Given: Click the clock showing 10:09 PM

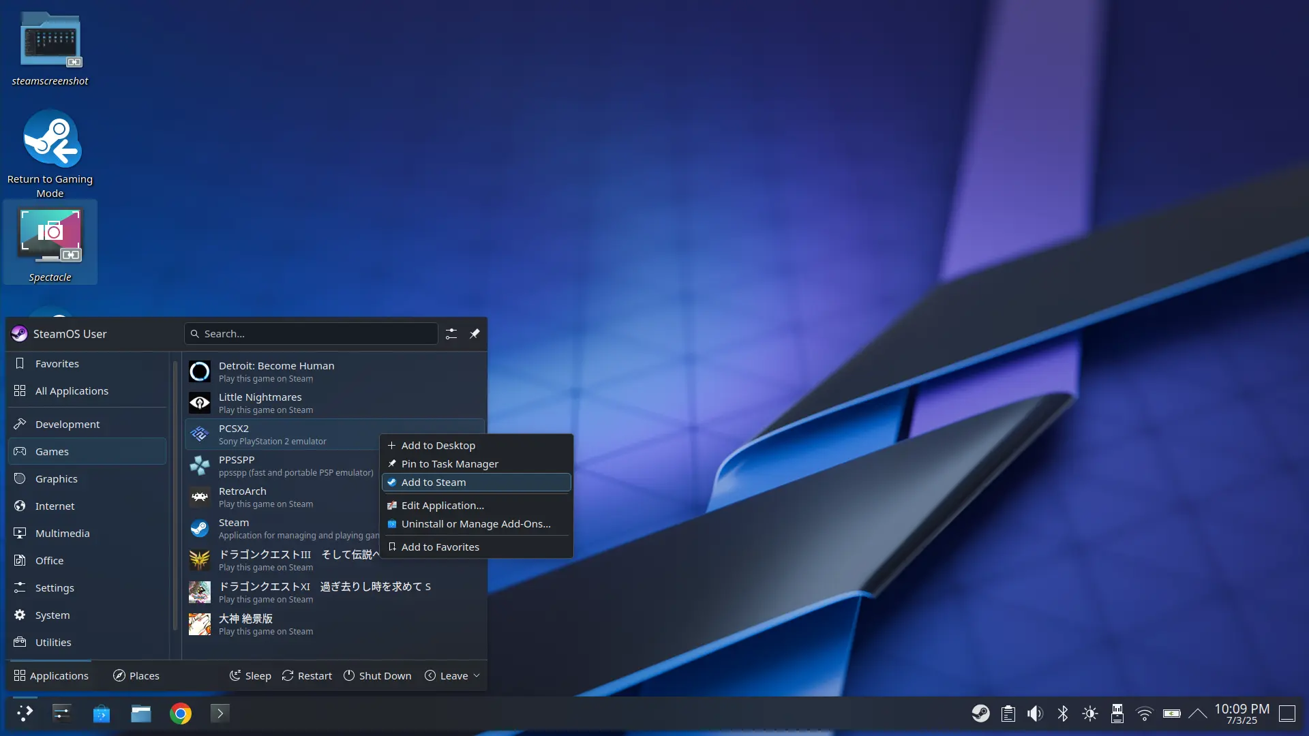Looking at the screenshot, I should tap(1242, 714).
